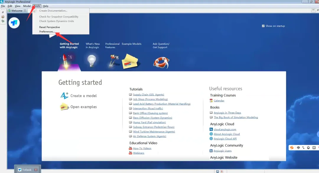Open the View menu
The width and height of the screenshot is (319, 173).
click(x=17, y=6)
